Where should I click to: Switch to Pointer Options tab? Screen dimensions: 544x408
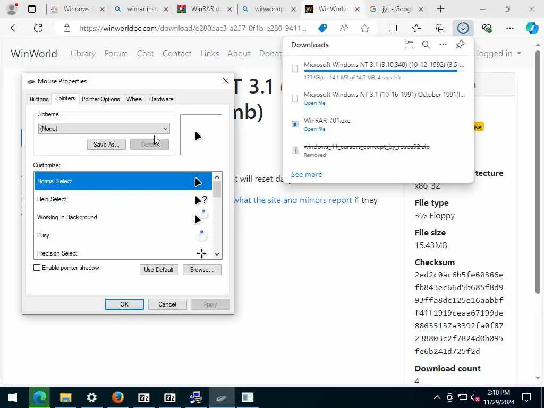pos(100,99)
